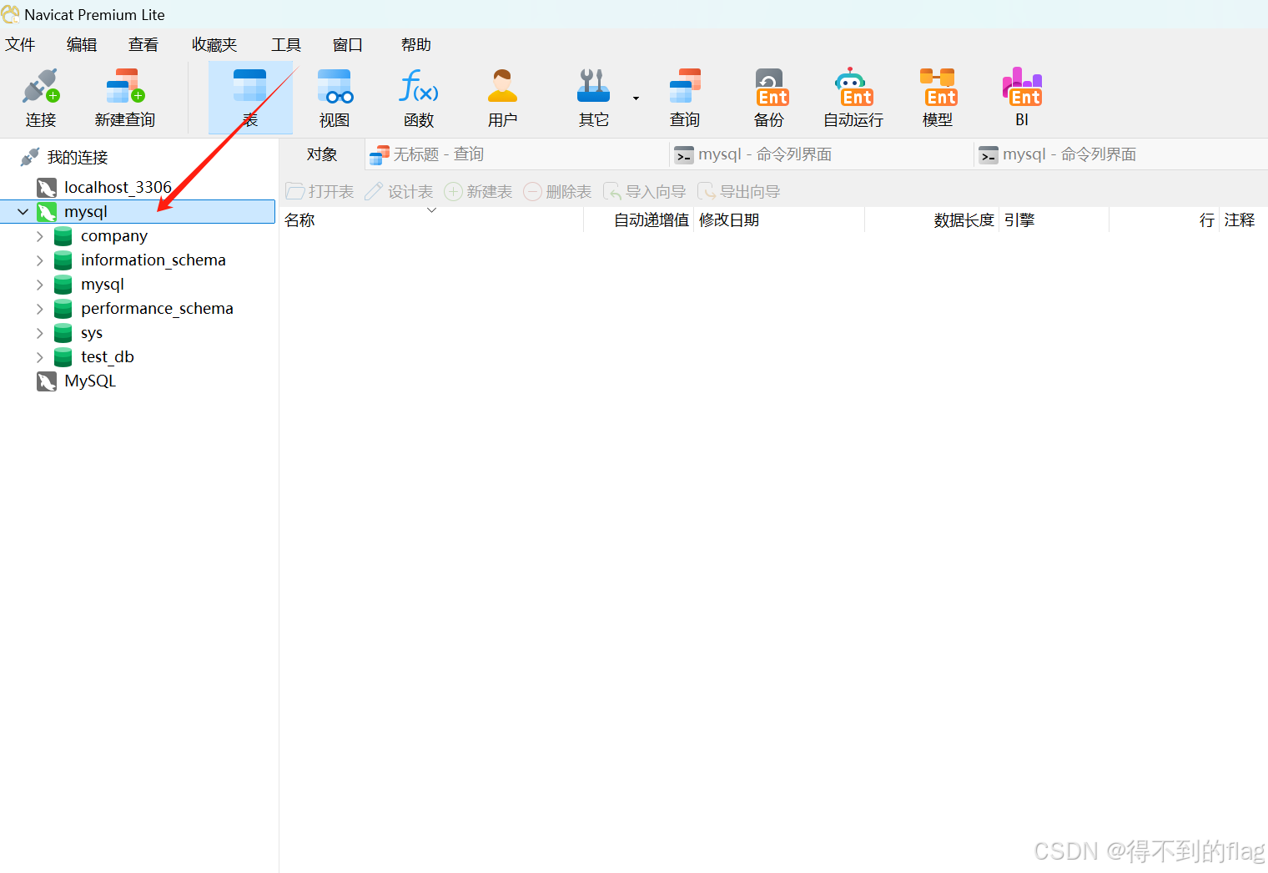Click the 导出向导 button

click(x=738, y=192)
